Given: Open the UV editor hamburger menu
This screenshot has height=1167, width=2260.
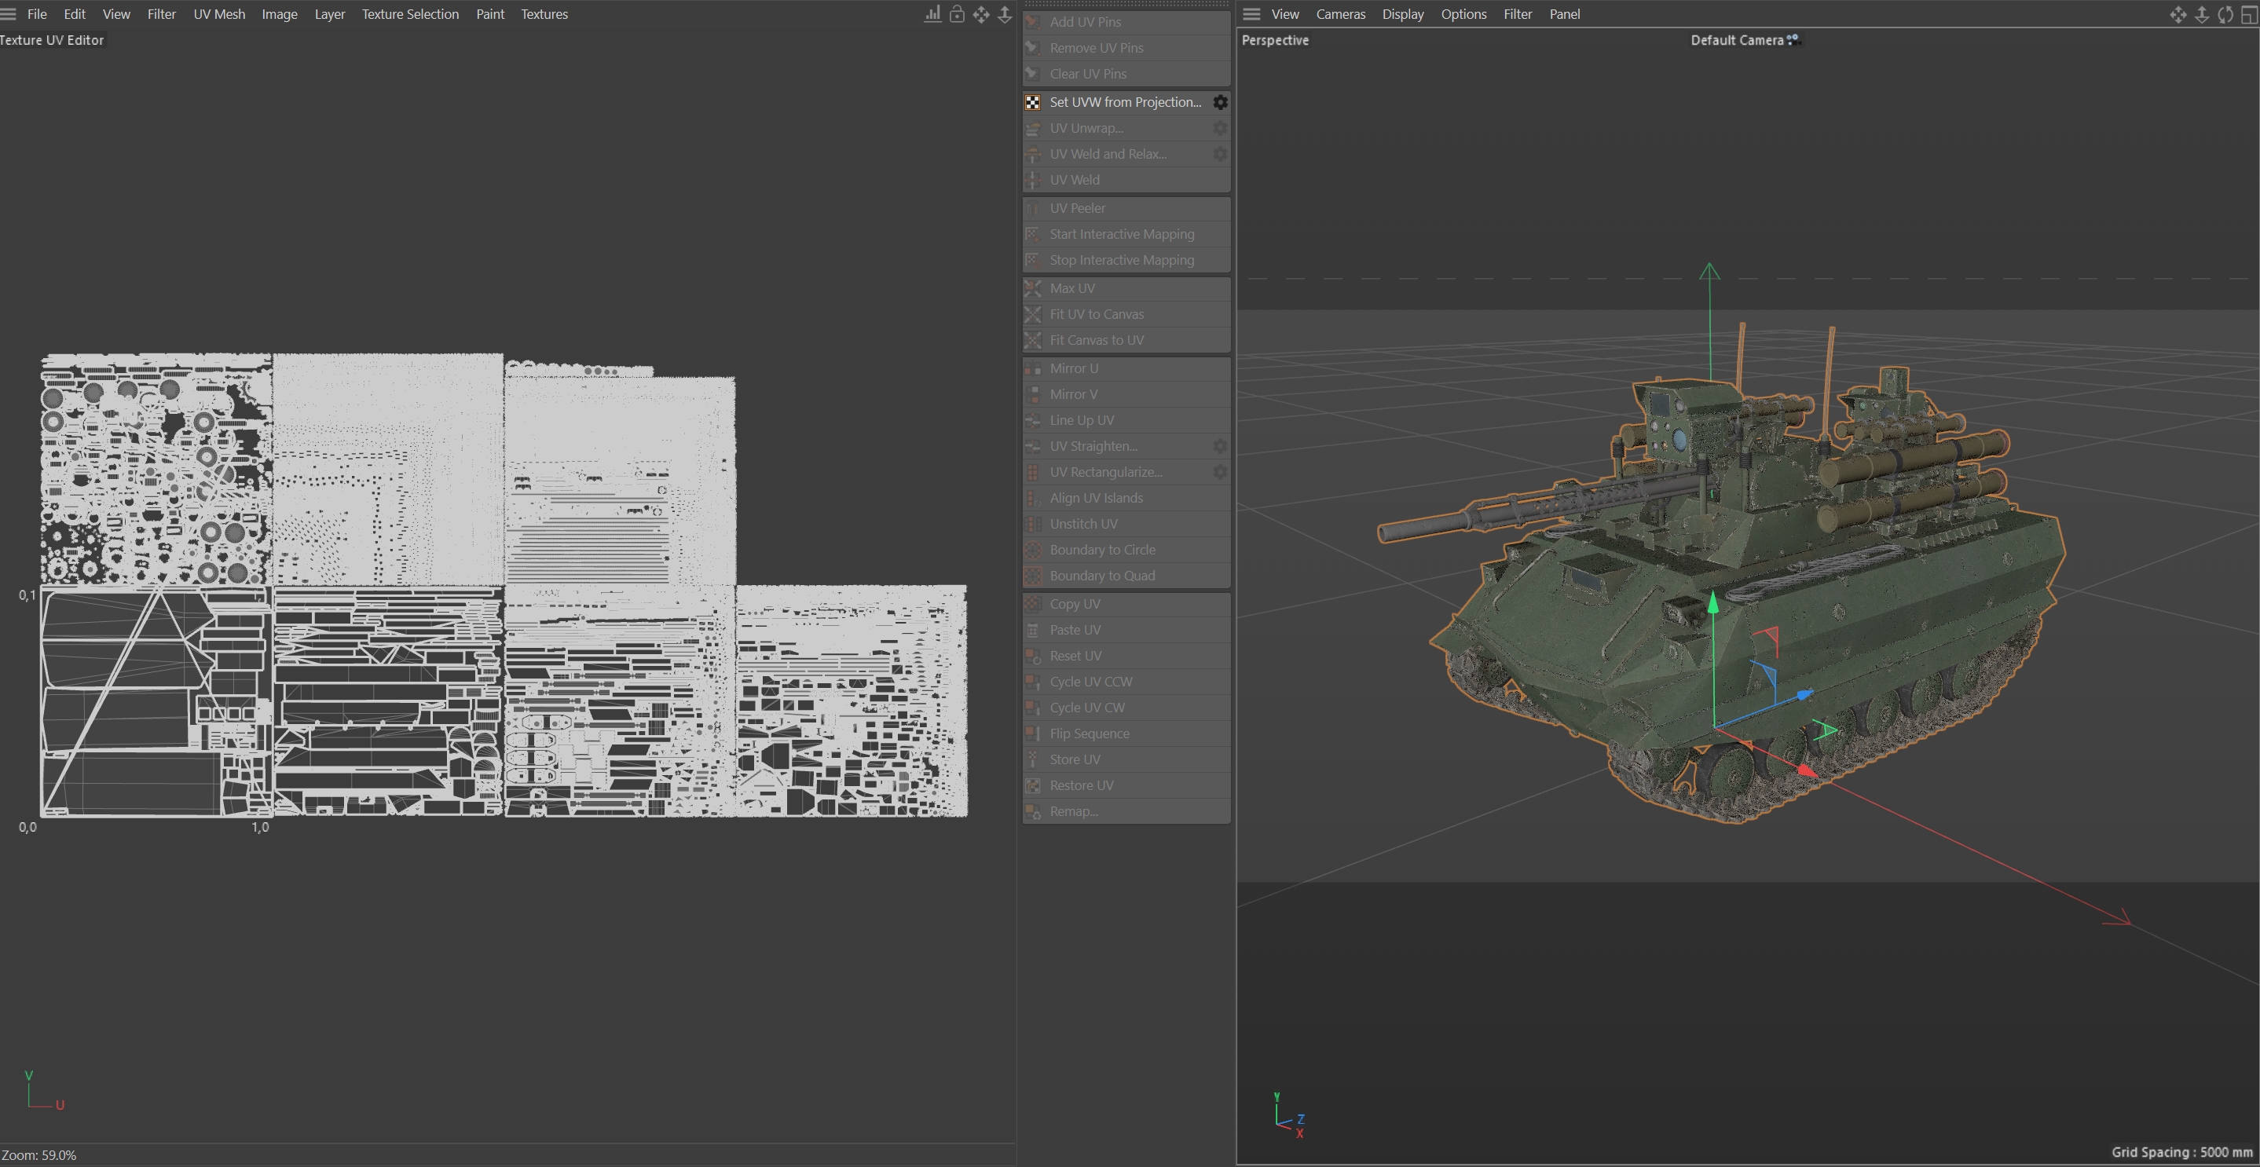Looking at the screenshot, I should pos(9,14).
